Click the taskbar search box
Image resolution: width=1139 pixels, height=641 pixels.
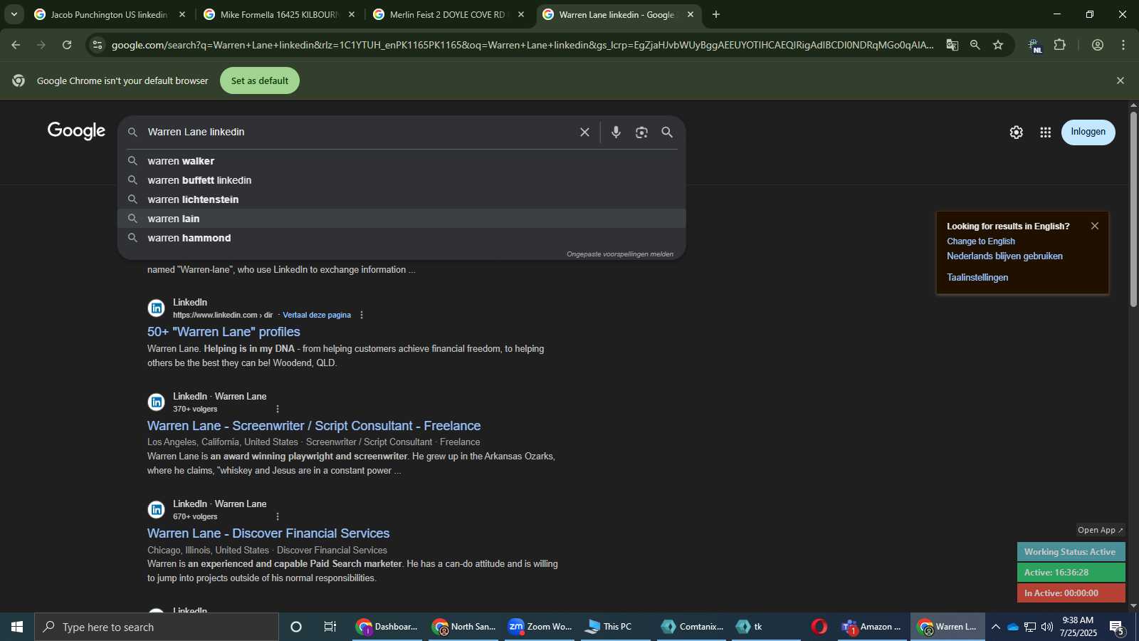pos(157,627)
